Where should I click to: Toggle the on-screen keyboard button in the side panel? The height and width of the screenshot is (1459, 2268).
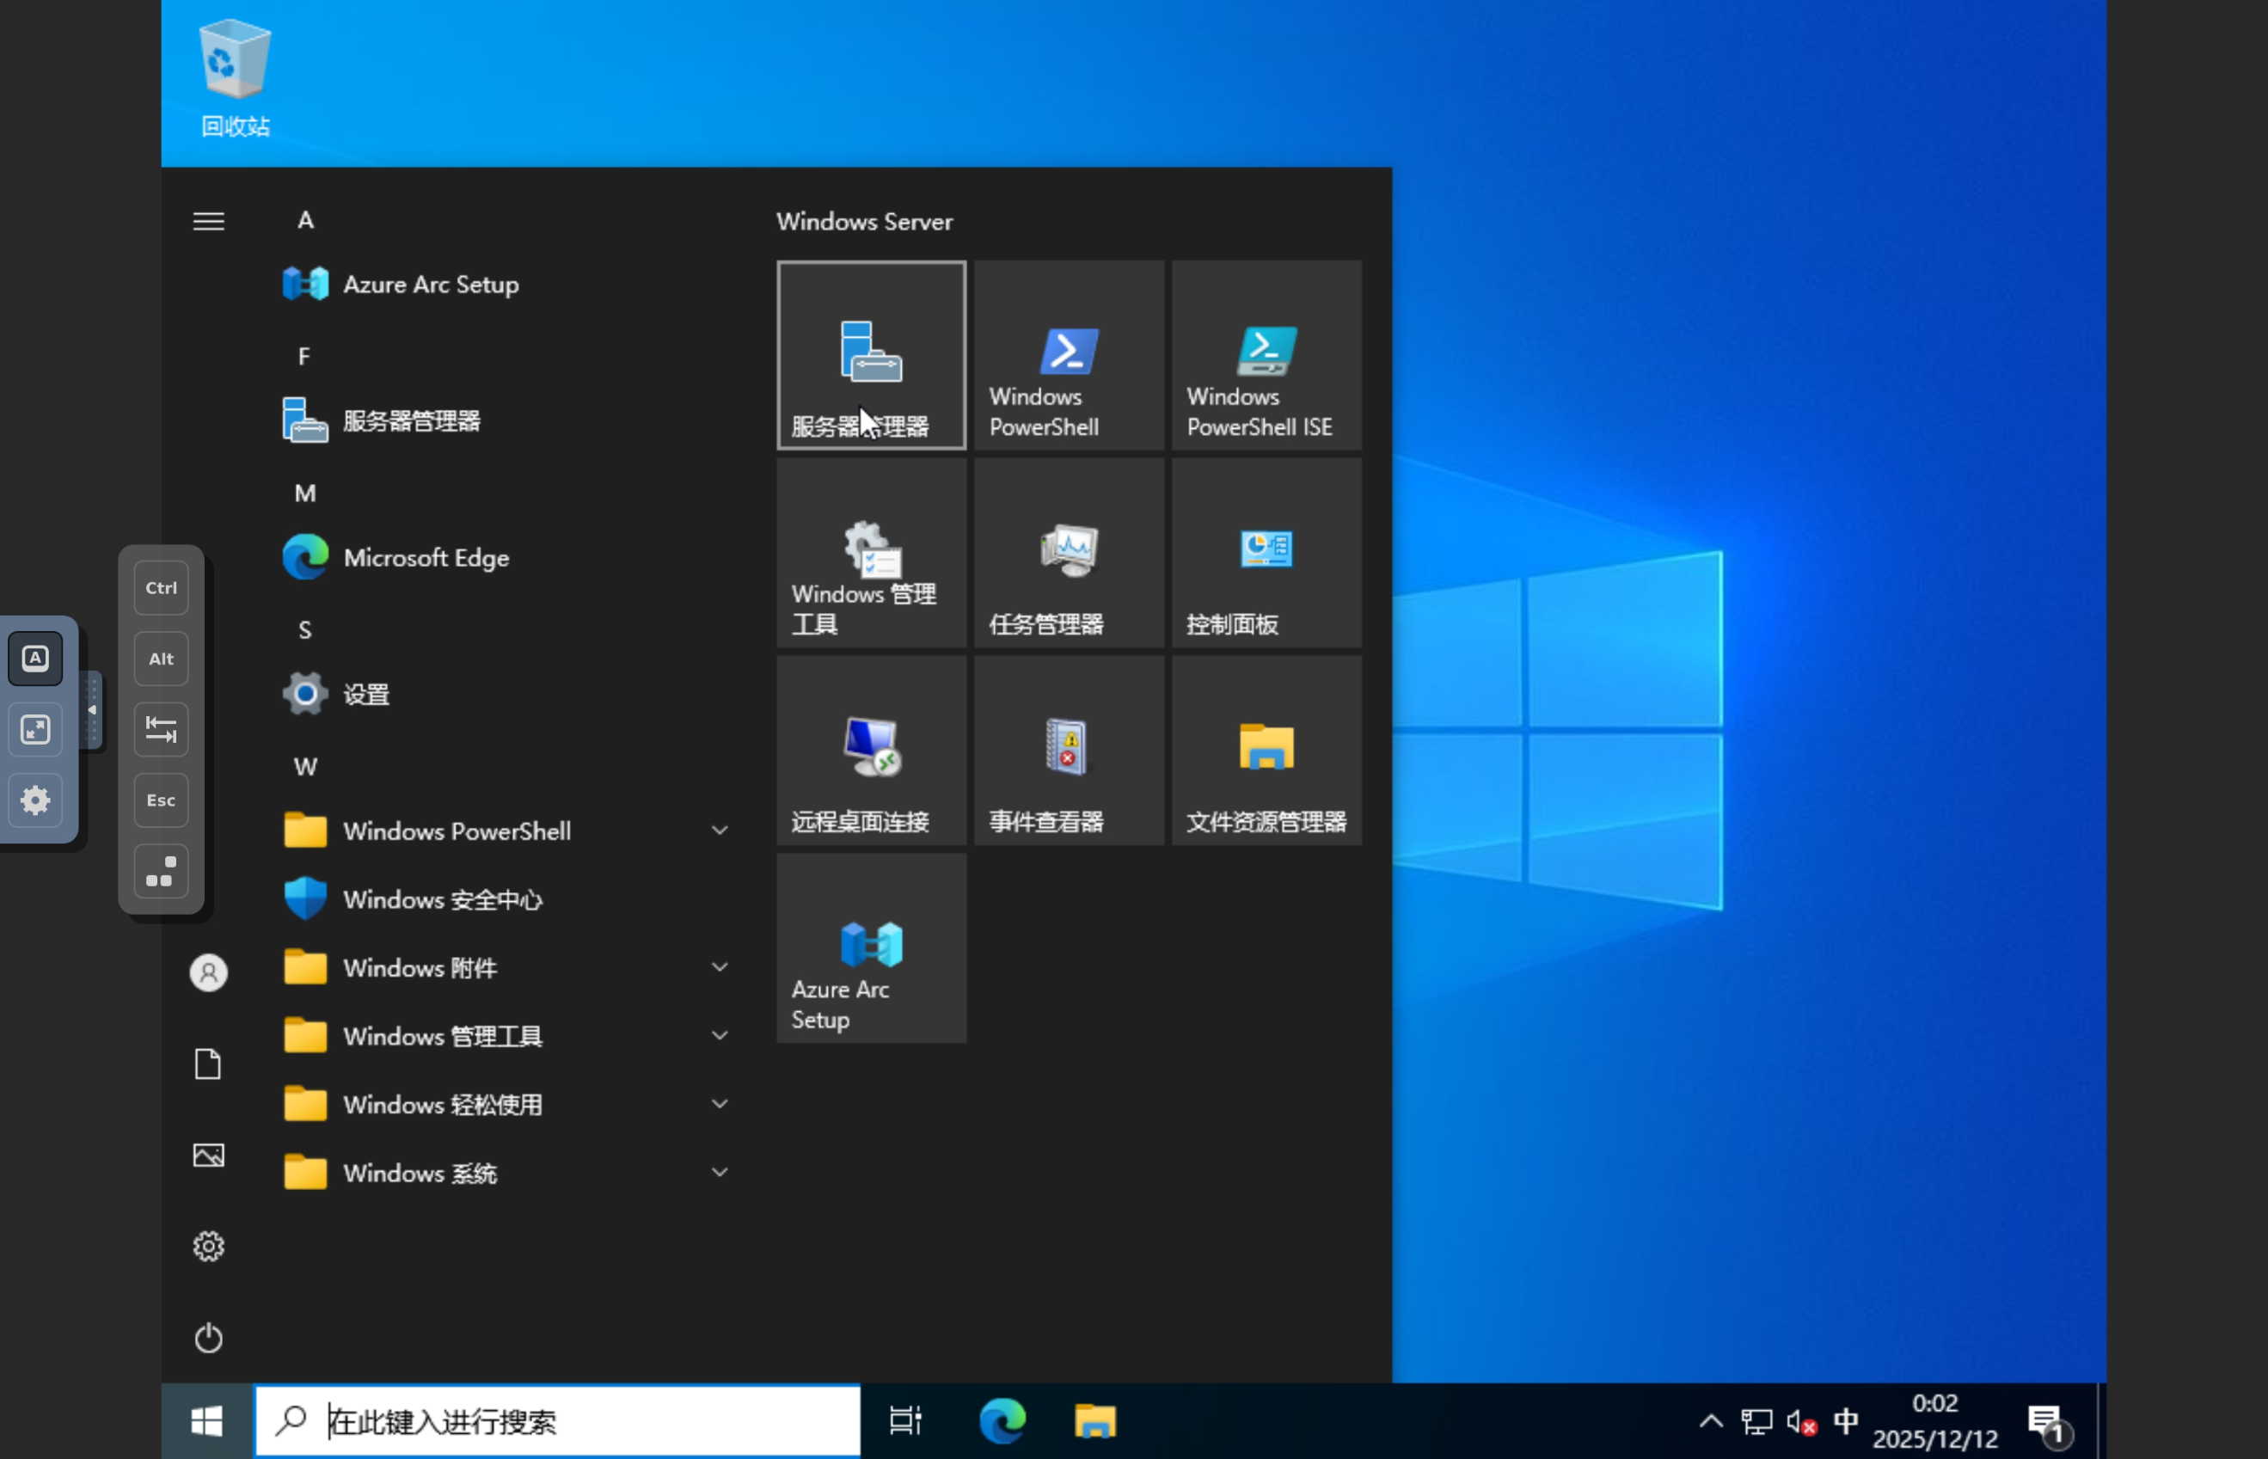pyautogui.click(x=35, y=659)
